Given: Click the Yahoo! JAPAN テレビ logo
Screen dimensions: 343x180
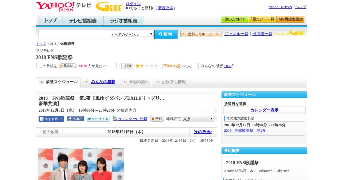Looking at the screenshot, I should [x=63, y=7].
